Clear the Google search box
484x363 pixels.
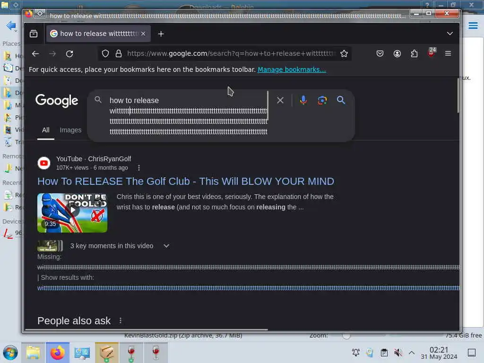point(280,100)
